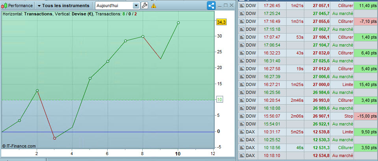Open order details icon for 16:31:40 row
The image size is (378, 161).
click(242, 61)
